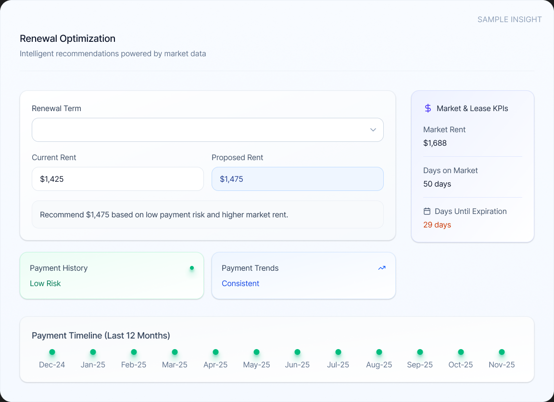The image size is (554, 402).
Task: Click the dollar sign icon beside Market & Lease KPIs
Action: click(x=428, y=108)
